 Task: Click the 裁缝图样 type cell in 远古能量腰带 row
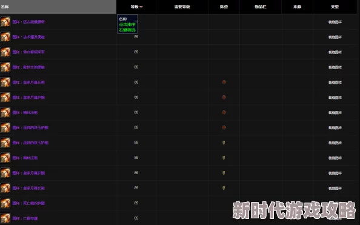335,22
